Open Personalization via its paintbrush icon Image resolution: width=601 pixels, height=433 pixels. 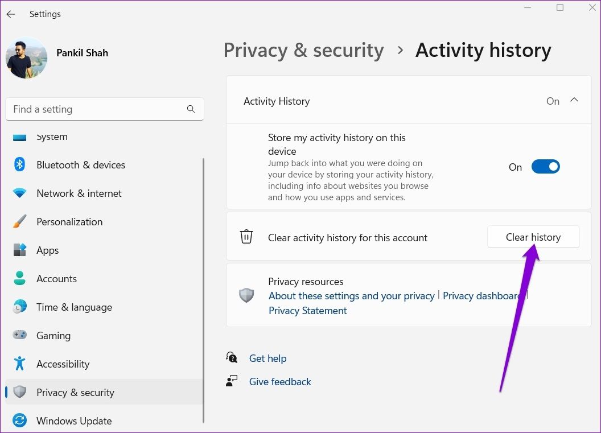point(20,222)
